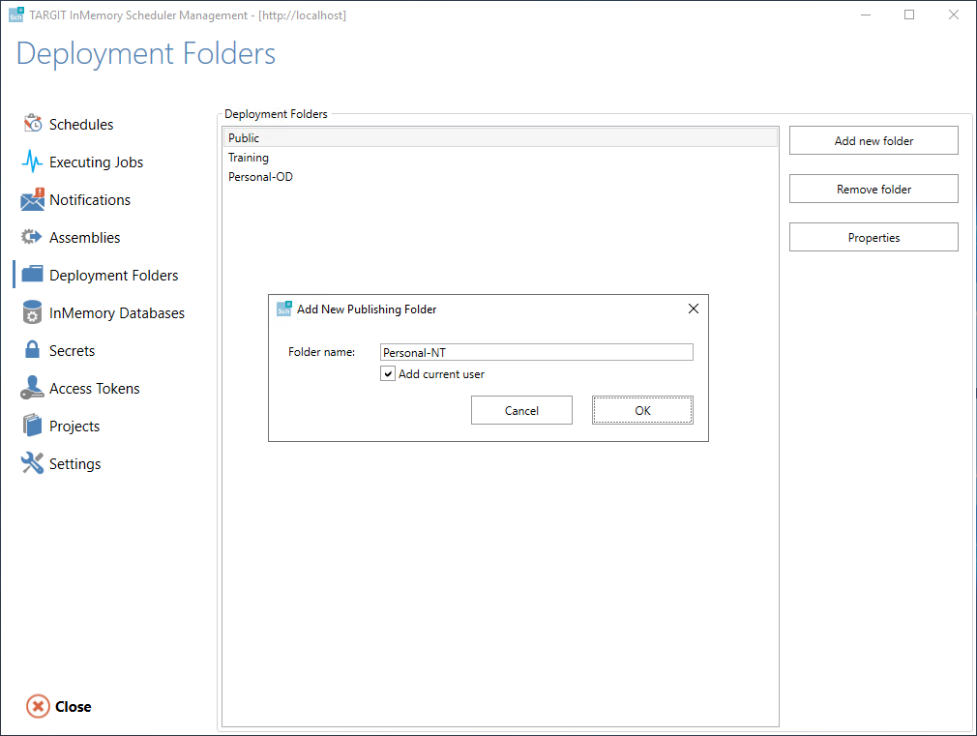Select Deployment Folders in the sidebar

click(113, 276)
